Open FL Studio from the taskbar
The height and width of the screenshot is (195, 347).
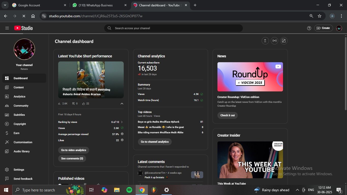click(154, 190)
